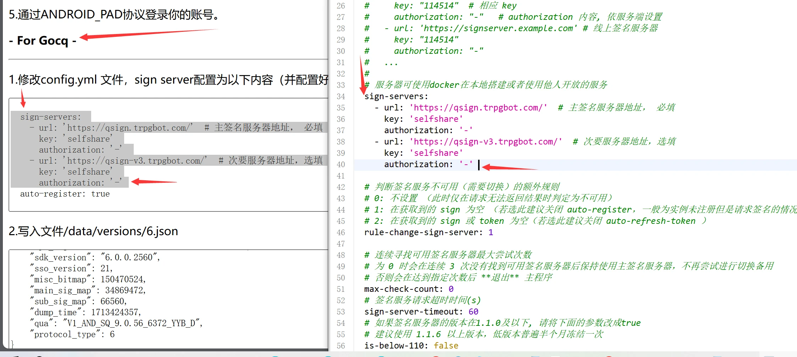The width and height of the screenshot is (797, 357).
Task: Click the '"sub_sig_map": 66560' JSON line
Action: point(78,301)
